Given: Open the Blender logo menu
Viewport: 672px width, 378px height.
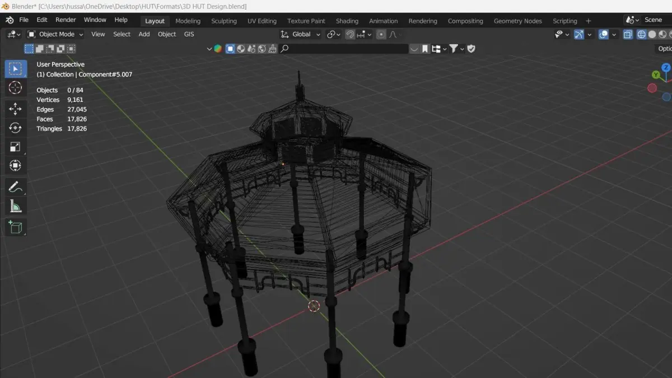Looking at the screenshot, I should (10, 20).
